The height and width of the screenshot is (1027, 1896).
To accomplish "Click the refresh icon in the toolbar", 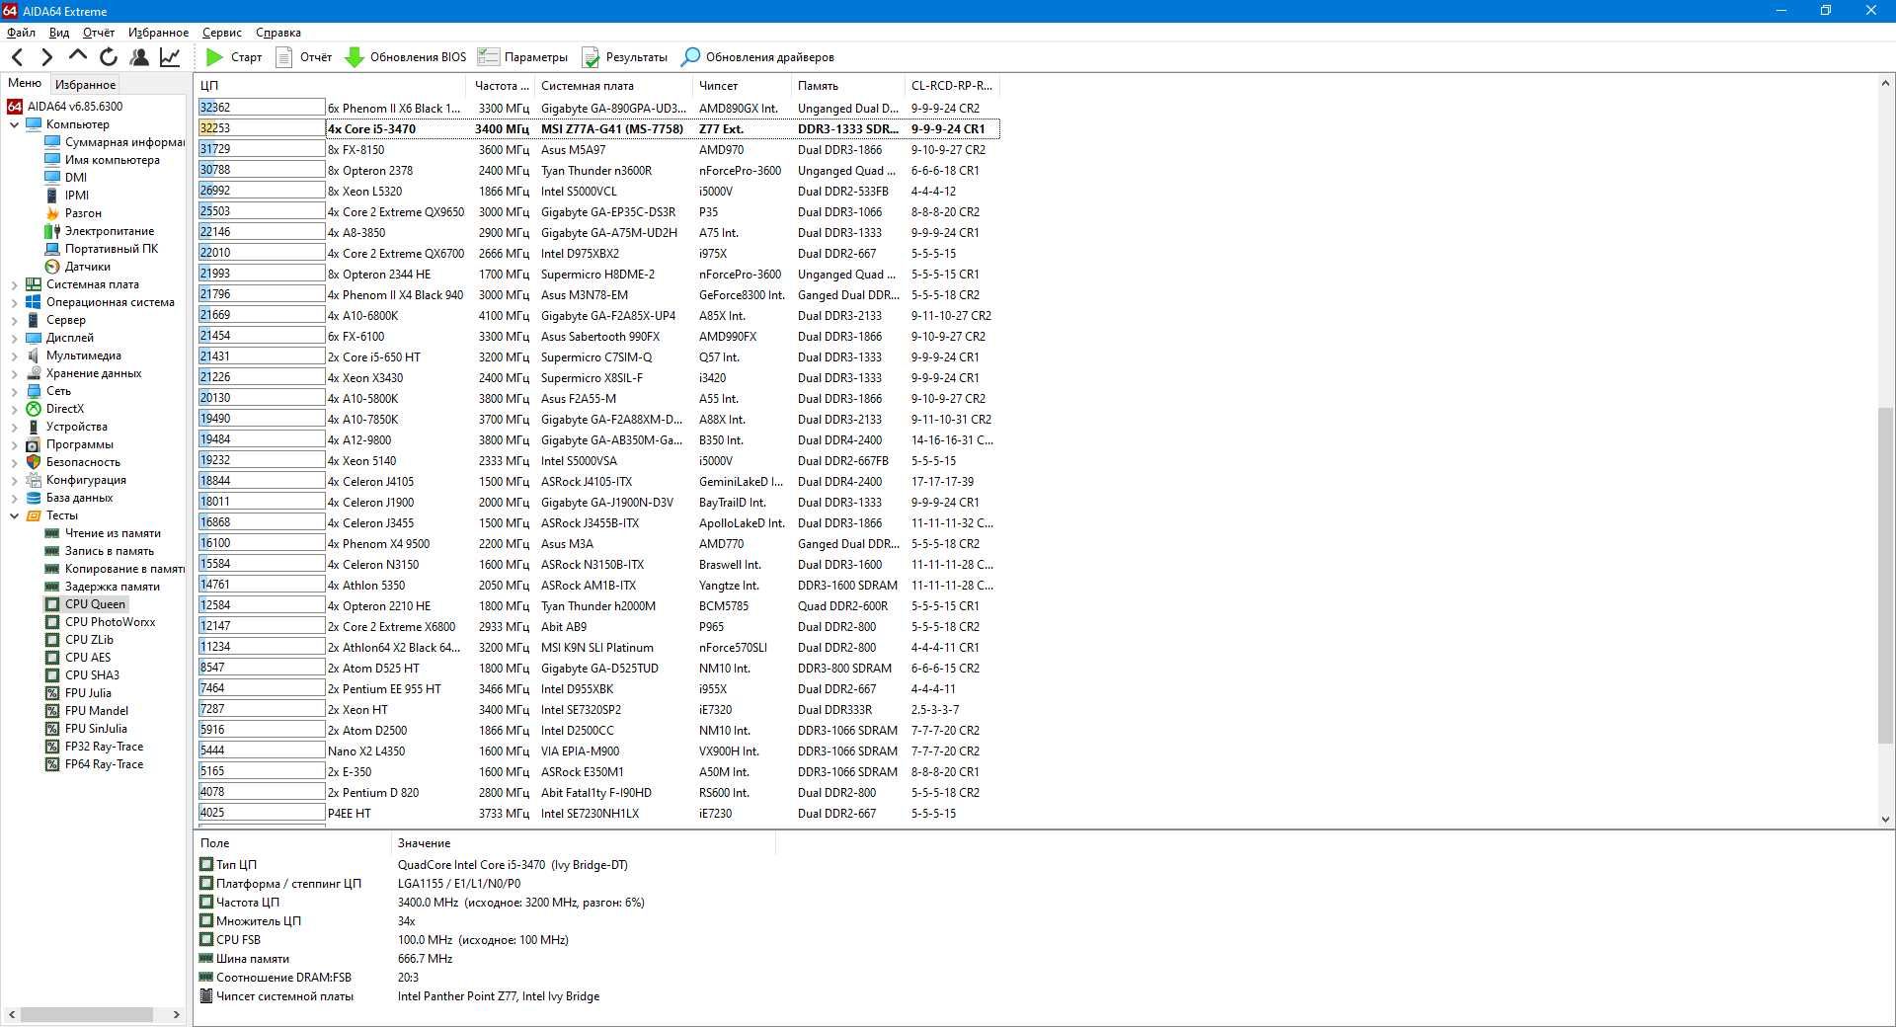I will point(109,57).
